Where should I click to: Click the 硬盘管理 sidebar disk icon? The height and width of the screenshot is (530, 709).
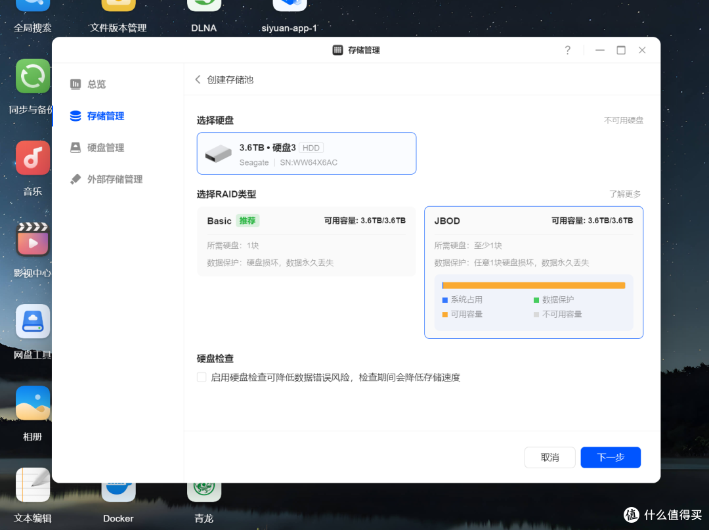[75, 147]
